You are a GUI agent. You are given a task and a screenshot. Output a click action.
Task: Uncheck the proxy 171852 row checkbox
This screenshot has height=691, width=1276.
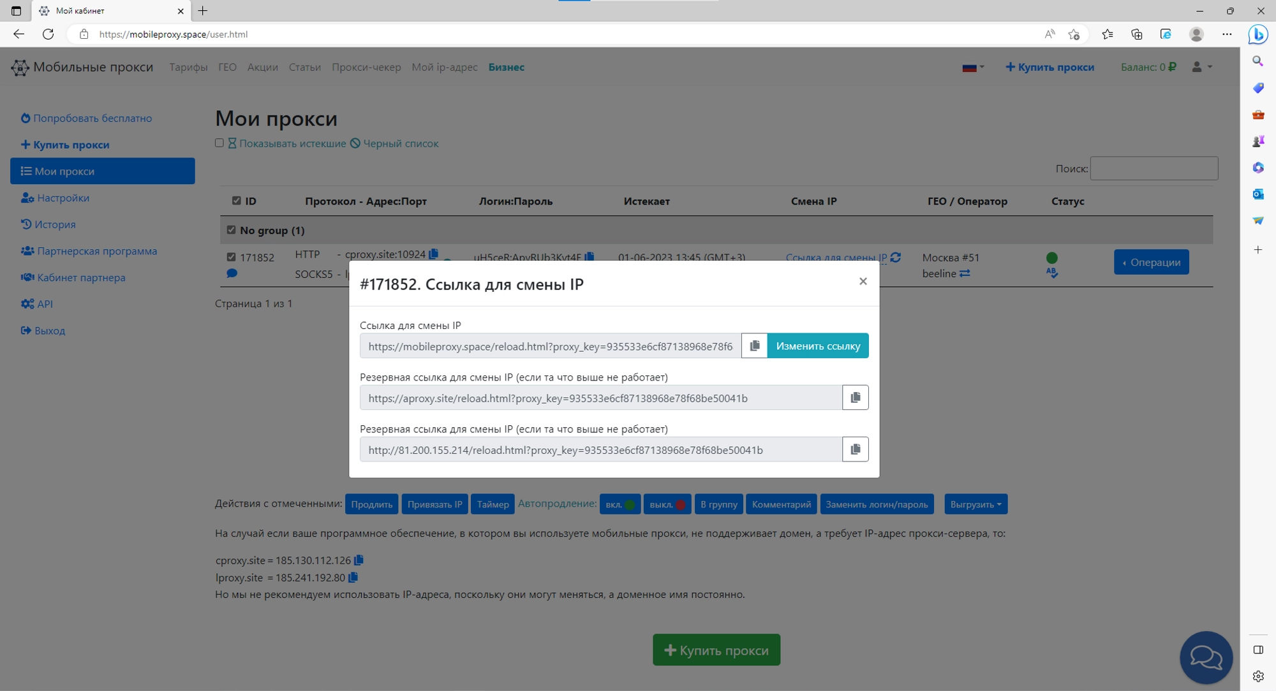[232, 257]
